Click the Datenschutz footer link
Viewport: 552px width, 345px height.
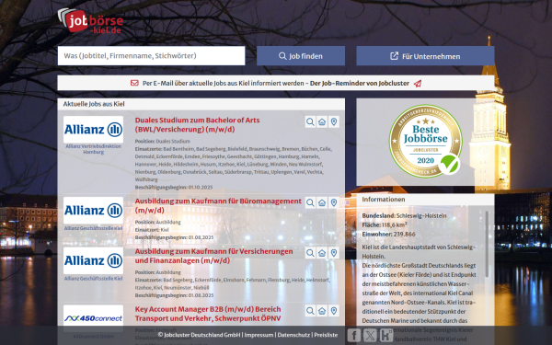click(293, 335)
